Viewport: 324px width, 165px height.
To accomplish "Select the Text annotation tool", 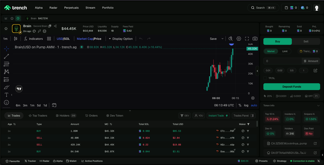I will click(6, 95).
